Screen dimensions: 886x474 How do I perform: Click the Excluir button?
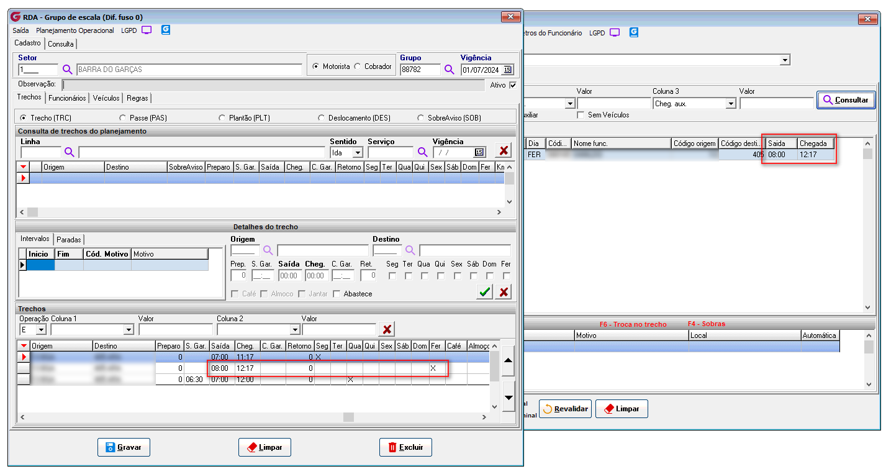(x=405, y=447)
